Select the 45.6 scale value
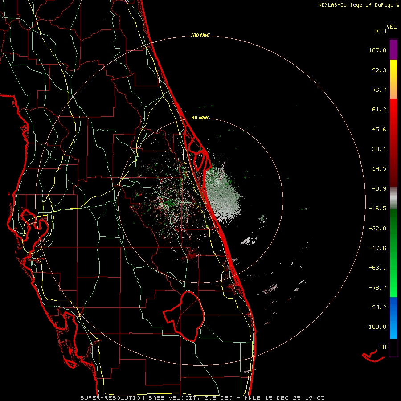401x401 pixels. 379,129
